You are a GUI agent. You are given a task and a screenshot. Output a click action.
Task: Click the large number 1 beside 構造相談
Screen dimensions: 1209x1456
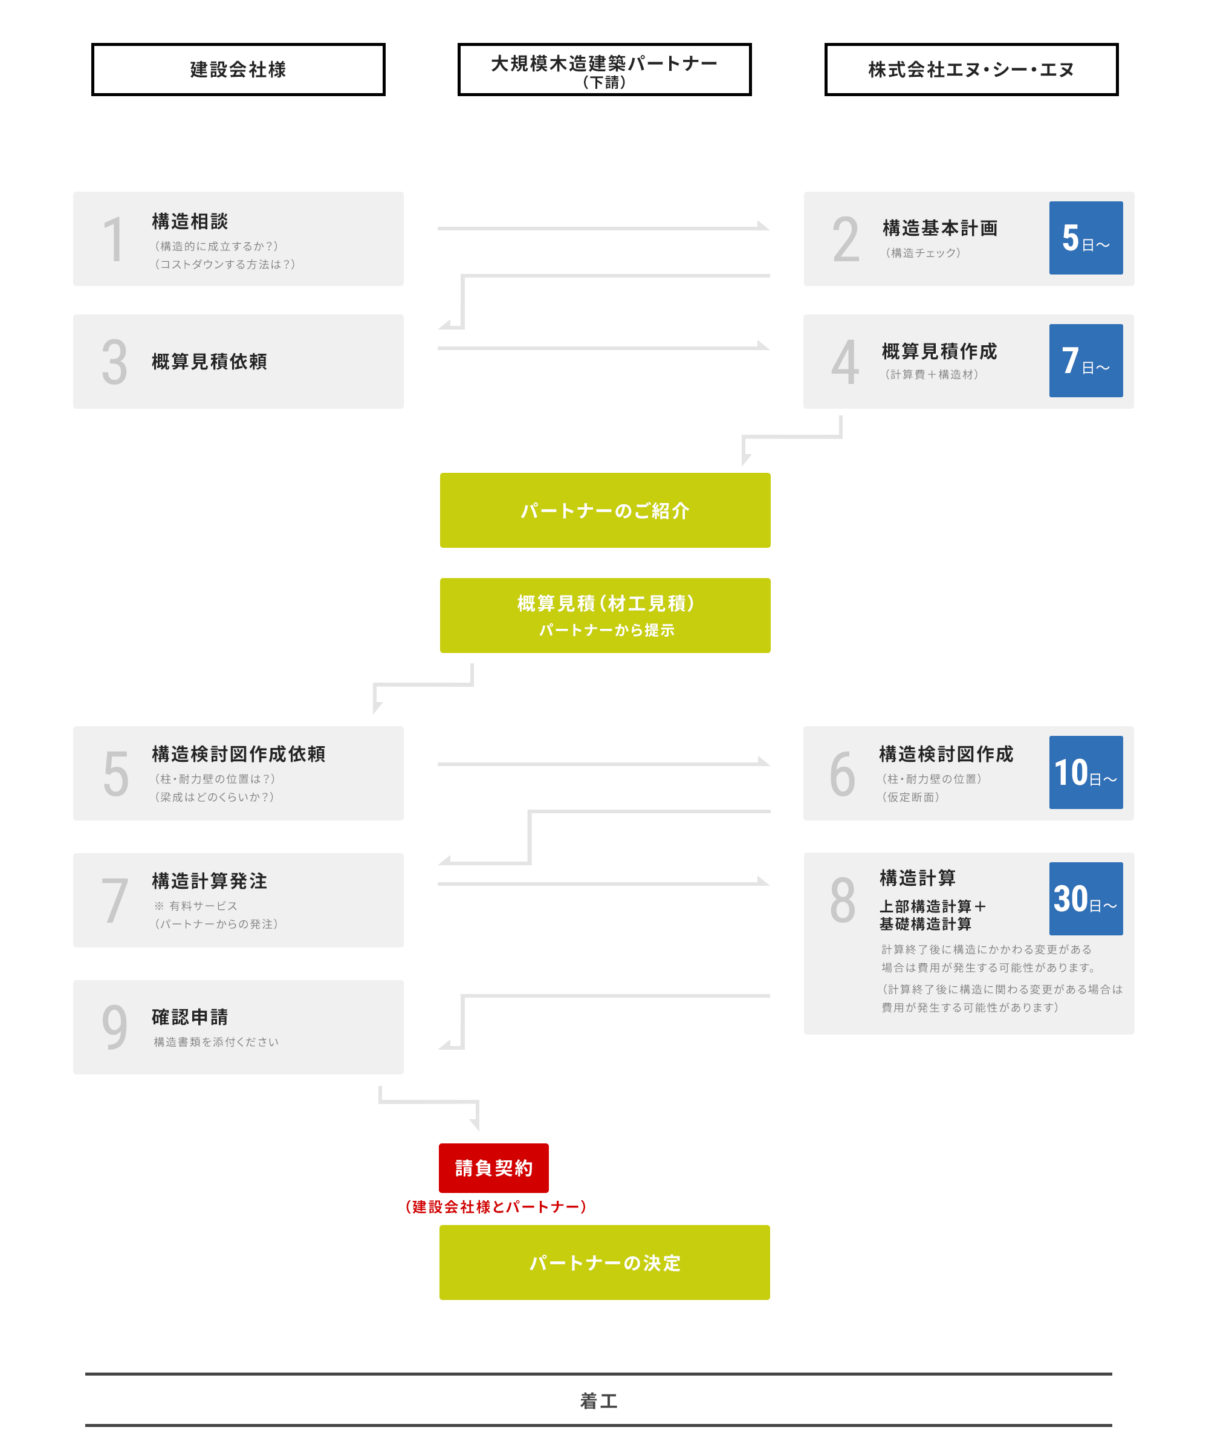point(114,240)
